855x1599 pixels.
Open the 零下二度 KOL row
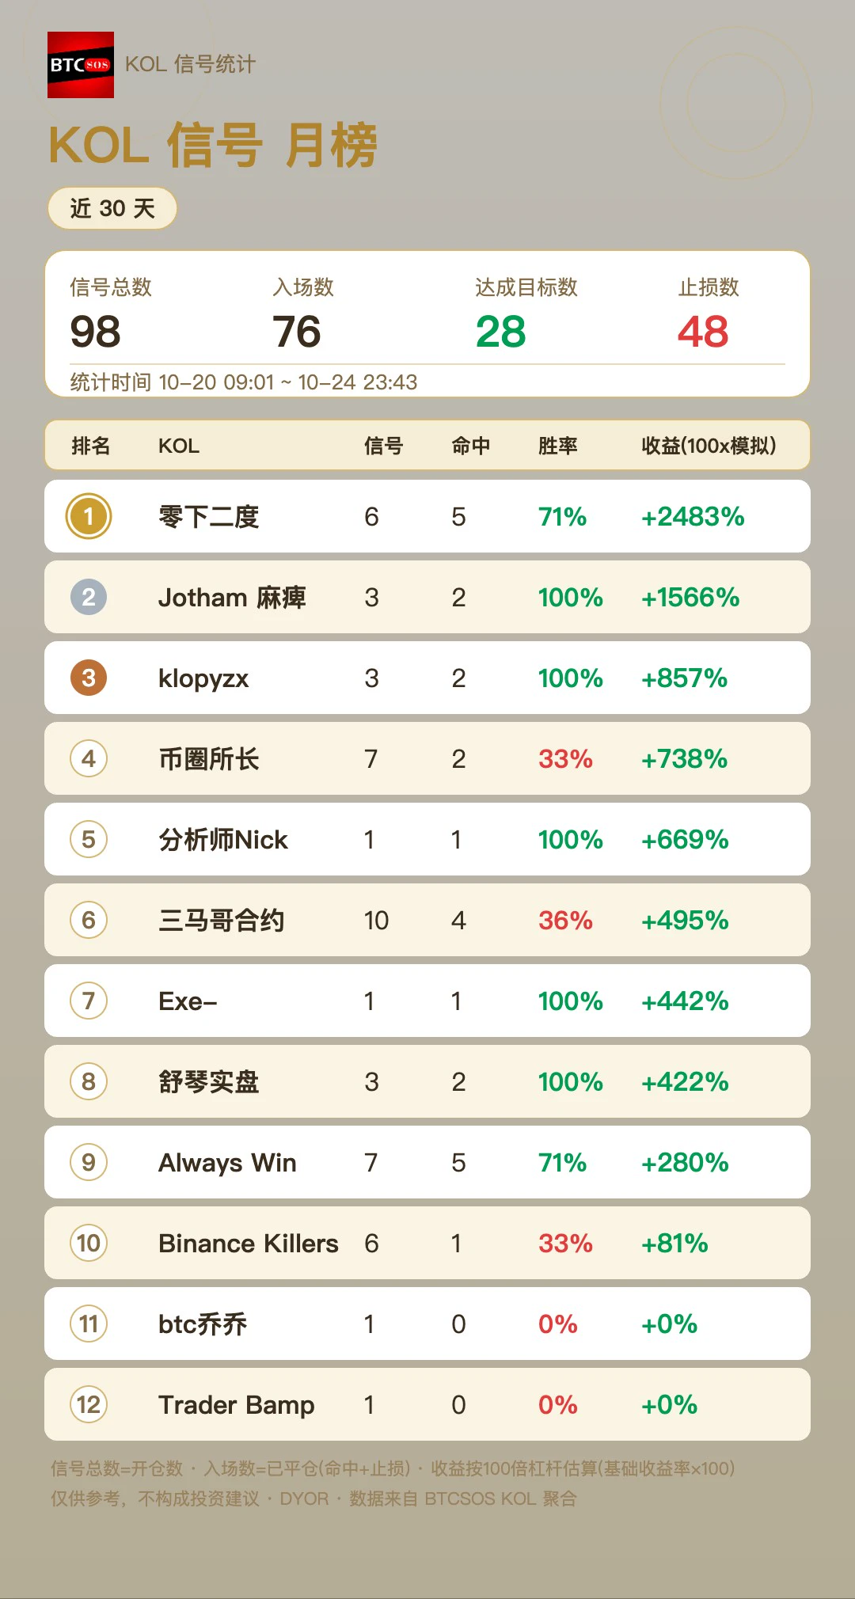click(x=427, y=516)
